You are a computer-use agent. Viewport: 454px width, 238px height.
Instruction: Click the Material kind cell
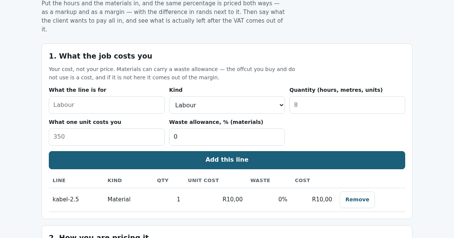click(119, 199)
